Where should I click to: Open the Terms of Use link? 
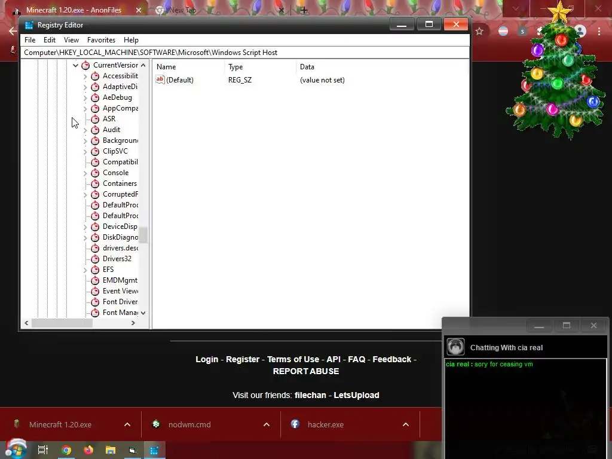293,359
